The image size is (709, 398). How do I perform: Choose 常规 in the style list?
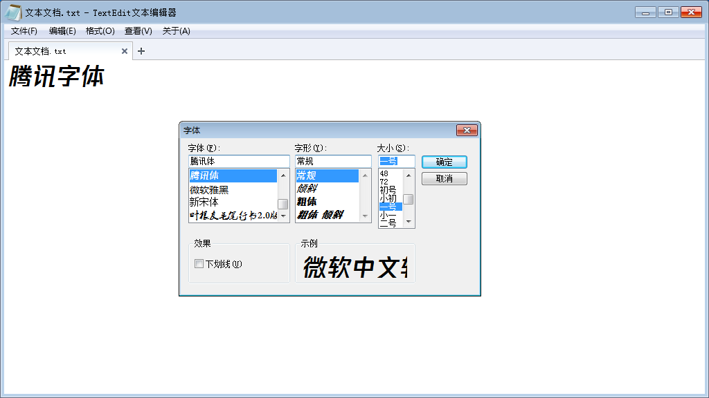tap(327, 176)
